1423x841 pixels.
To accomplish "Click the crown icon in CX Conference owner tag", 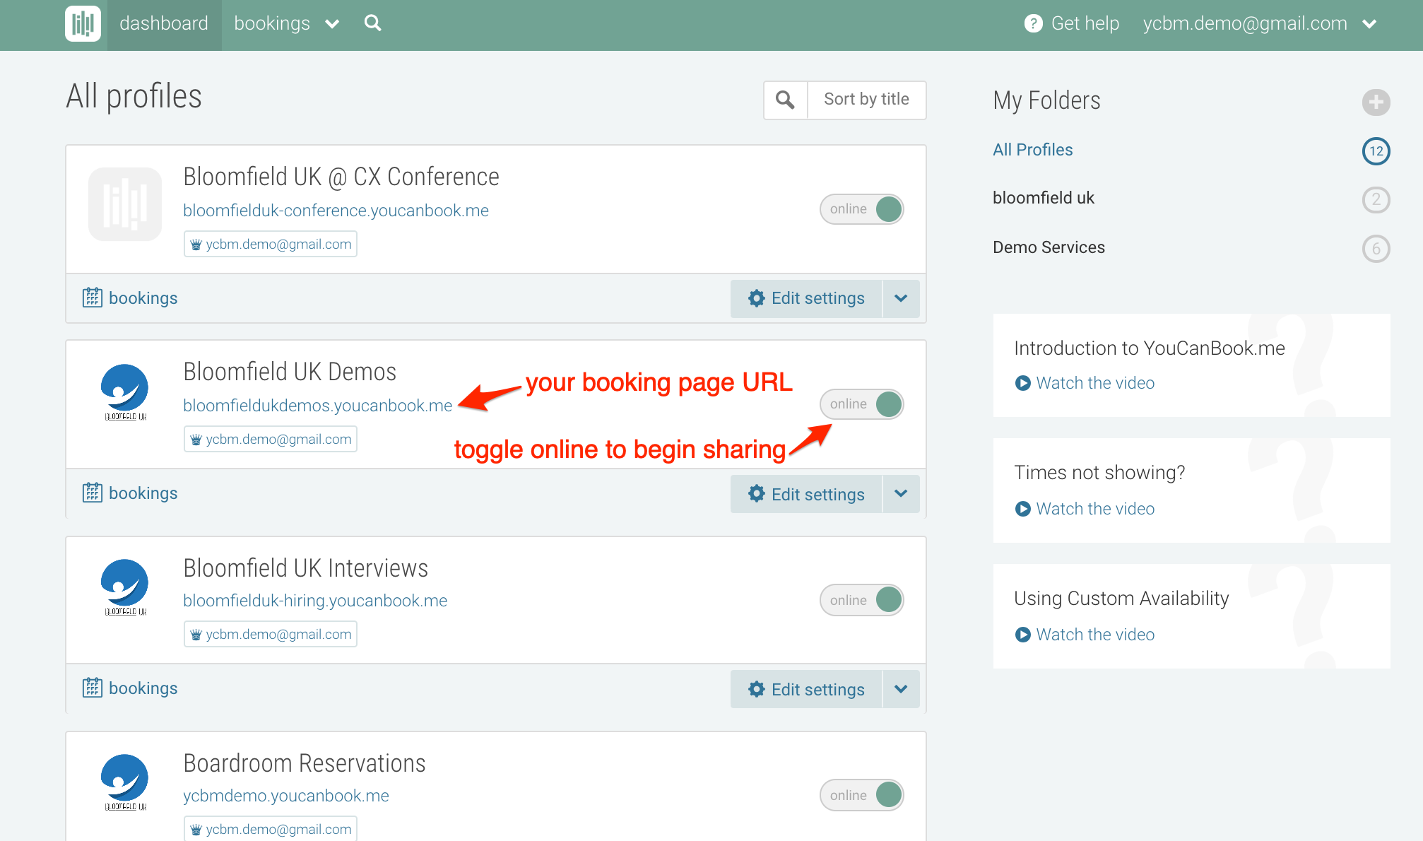I will pyautogui.click(x=196, y=245).
